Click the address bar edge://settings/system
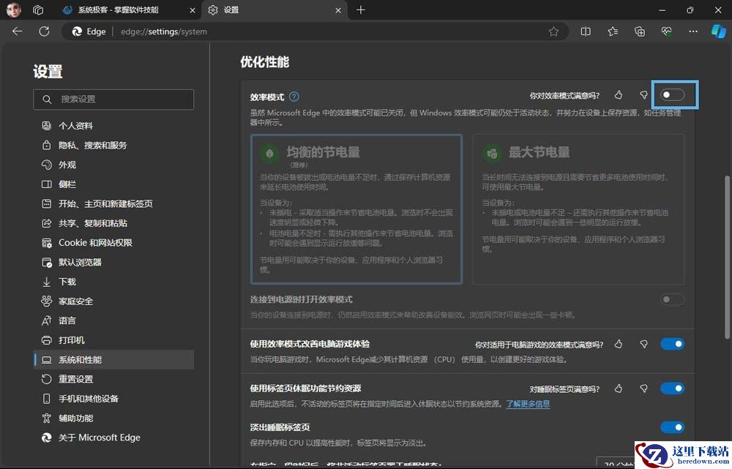This screenshot has width=732, height=469. (x=315, y=31)
